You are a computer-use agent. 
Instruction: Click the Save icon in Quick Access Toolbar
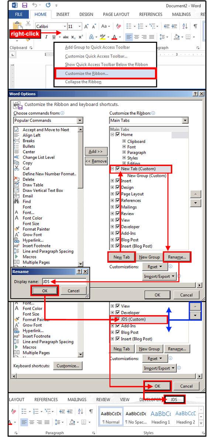24,5
